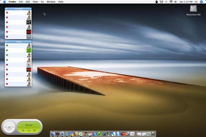Restore the second minimized window in Dock

pos(144,134)
